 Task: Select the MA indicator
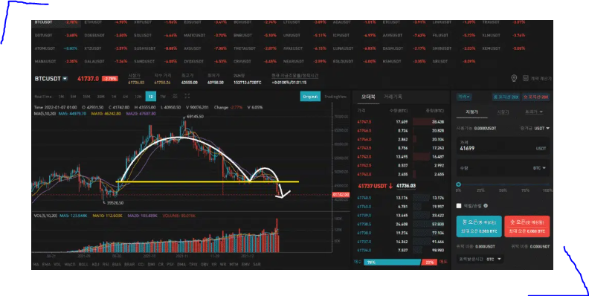(x=36, y=265)
